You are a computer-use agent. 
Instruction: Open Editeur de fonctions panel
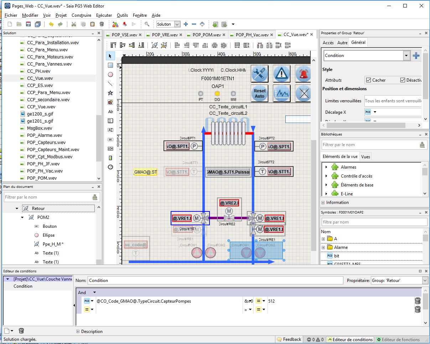pos(398,339)
